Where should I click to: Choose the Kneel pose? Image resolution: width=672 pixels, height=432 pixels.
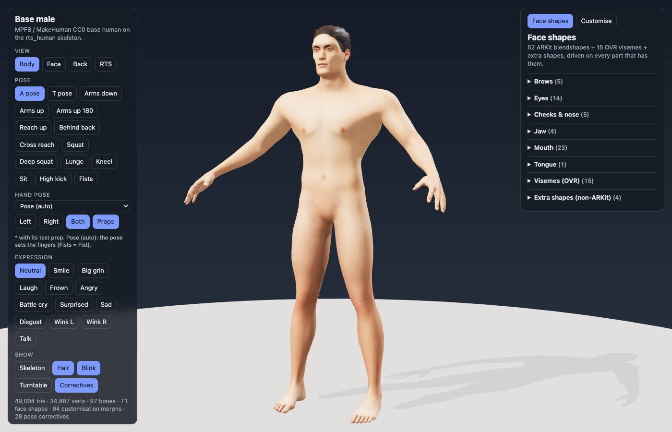104,162
